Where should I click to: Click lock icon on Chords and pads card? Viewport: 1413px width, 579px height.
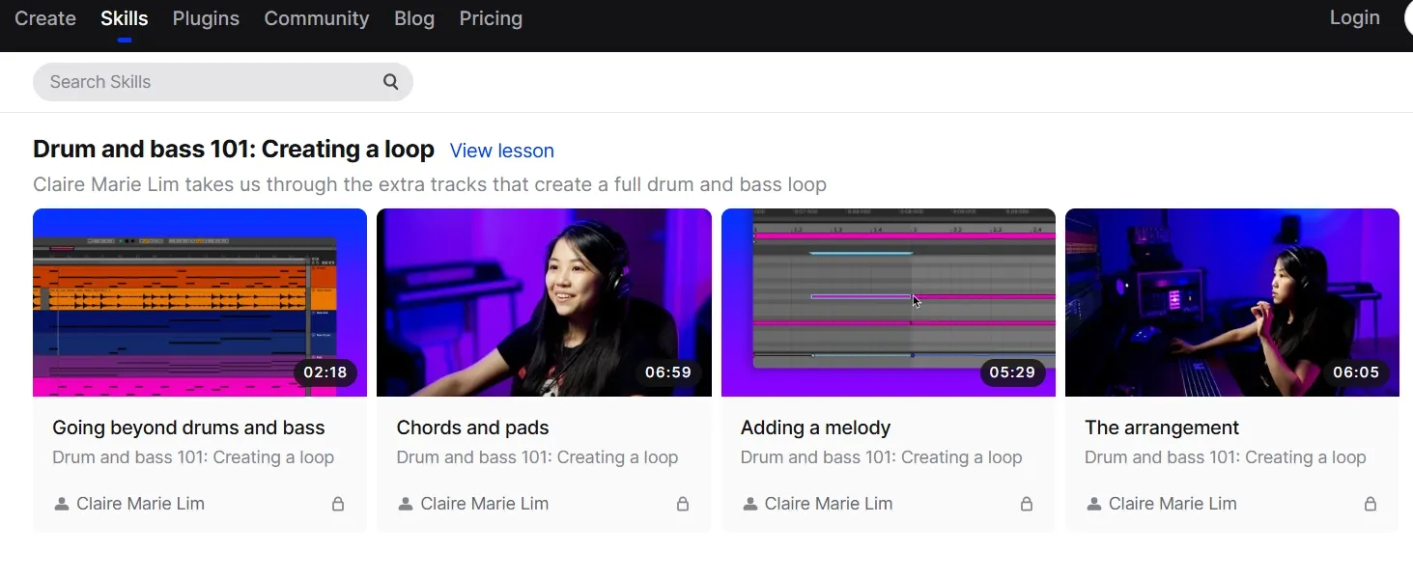pyautogui.click(x=683, y=504)
